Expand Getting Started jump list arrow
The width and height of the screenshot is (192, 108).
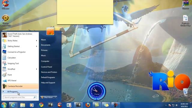point(37,46)
